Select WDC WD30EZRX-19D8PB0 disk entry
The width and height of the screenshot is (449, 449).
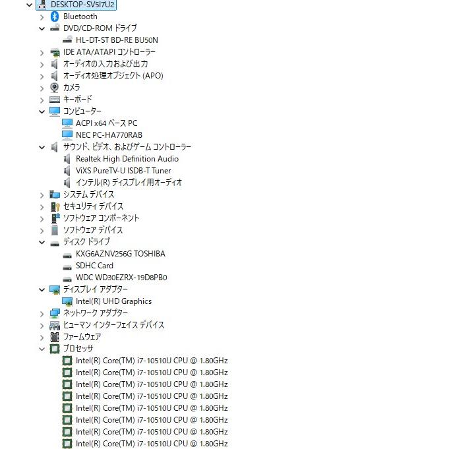coord(121,278)
